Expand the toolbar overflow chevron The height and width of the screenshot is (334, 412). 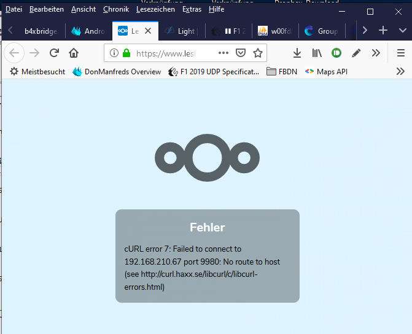[376, 53]
